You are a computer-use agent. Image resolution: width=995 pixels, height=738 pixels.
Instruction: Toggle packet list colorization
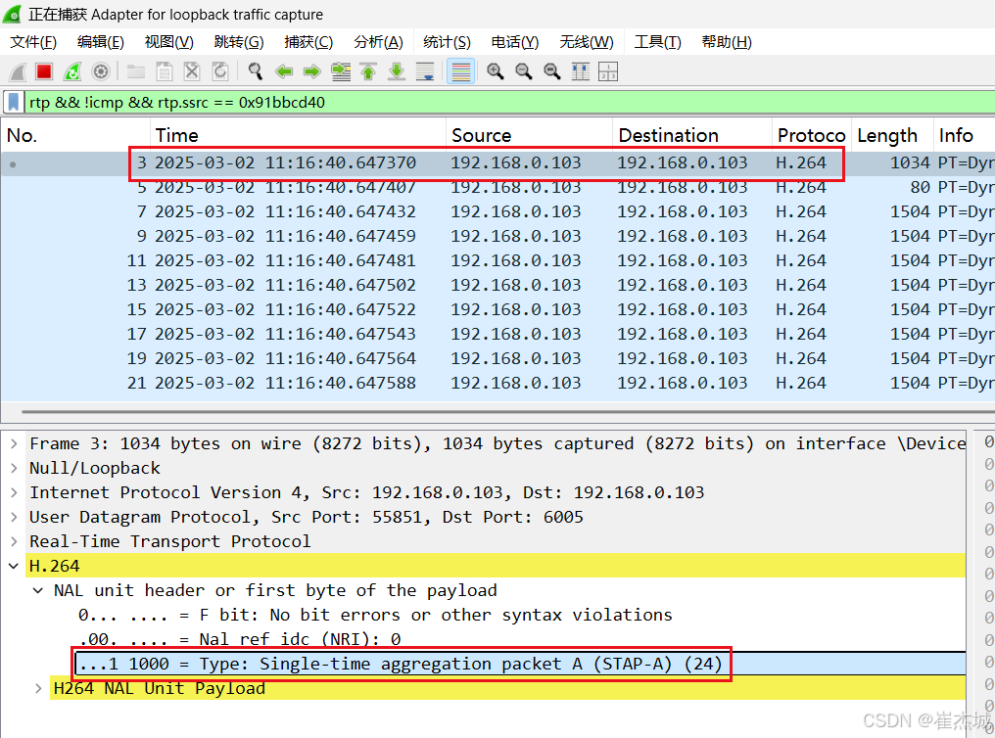(460, 71)
